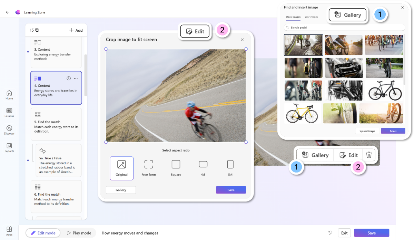Select the black mountain bike stock image
The width and height of the screenshot is (414, 240).
pyautogui.click(x=384, y=90)
